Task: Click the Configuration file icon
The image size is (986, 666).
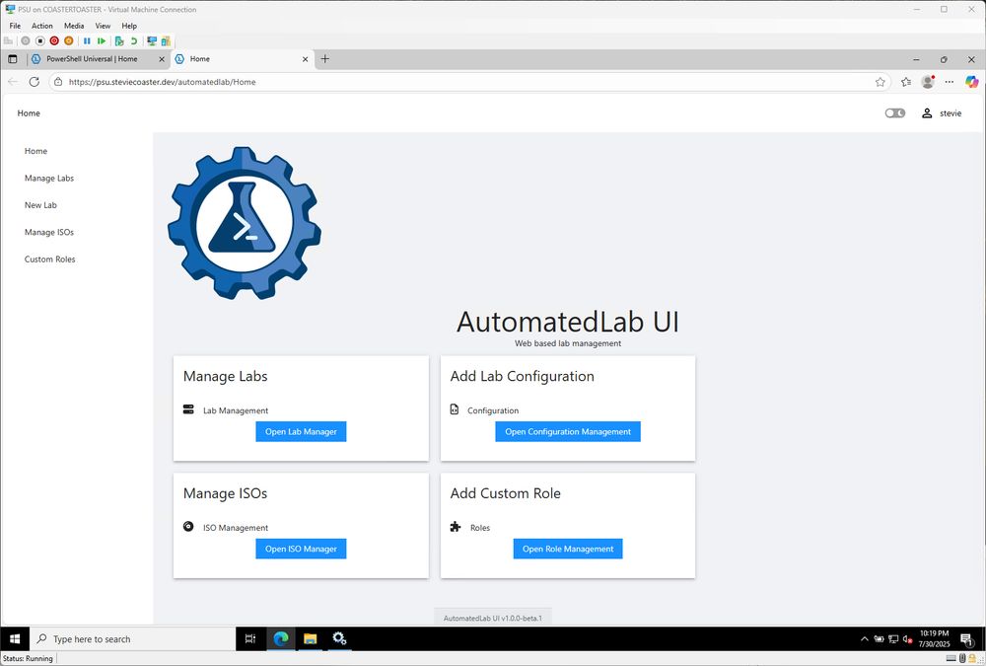Action: 455,409
